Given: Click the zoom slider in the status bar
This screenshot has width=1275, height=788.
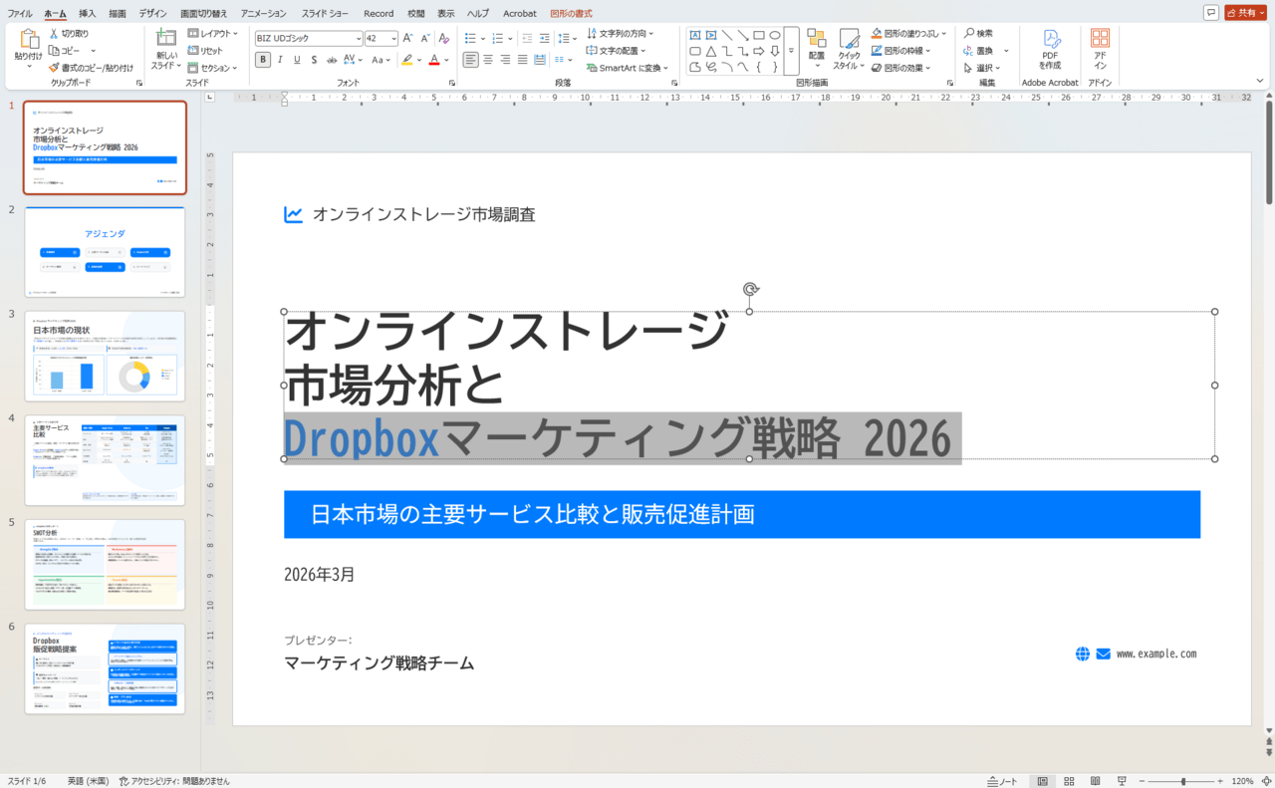Looking at the screenshot, I should (x=1182, y=781).
